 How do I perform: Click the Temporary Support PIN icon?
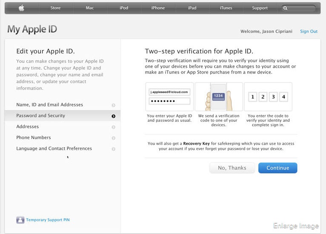pyautogui.click(x=20, y=220)
